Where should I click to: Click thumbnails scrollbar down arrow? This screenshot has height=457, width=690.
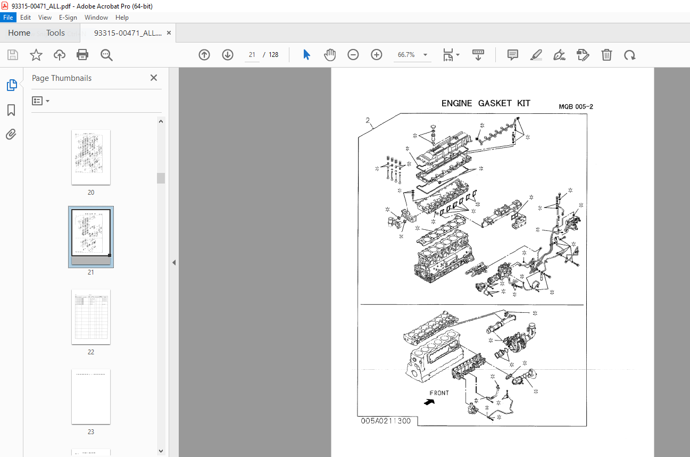[161, 451]
